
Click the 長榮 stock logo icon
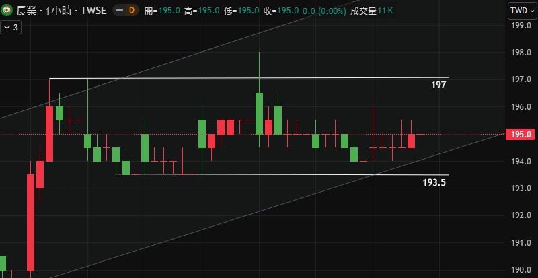tap(7, 11)
